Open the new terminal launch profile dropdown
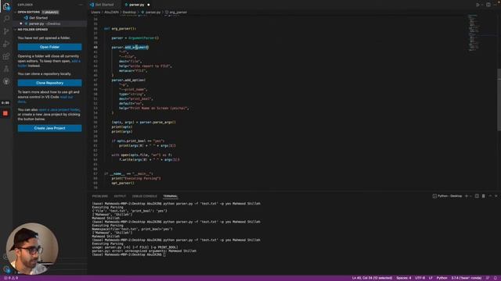This screenshot has height=281, width=501. pyautogui.click(x=471, y=196)
